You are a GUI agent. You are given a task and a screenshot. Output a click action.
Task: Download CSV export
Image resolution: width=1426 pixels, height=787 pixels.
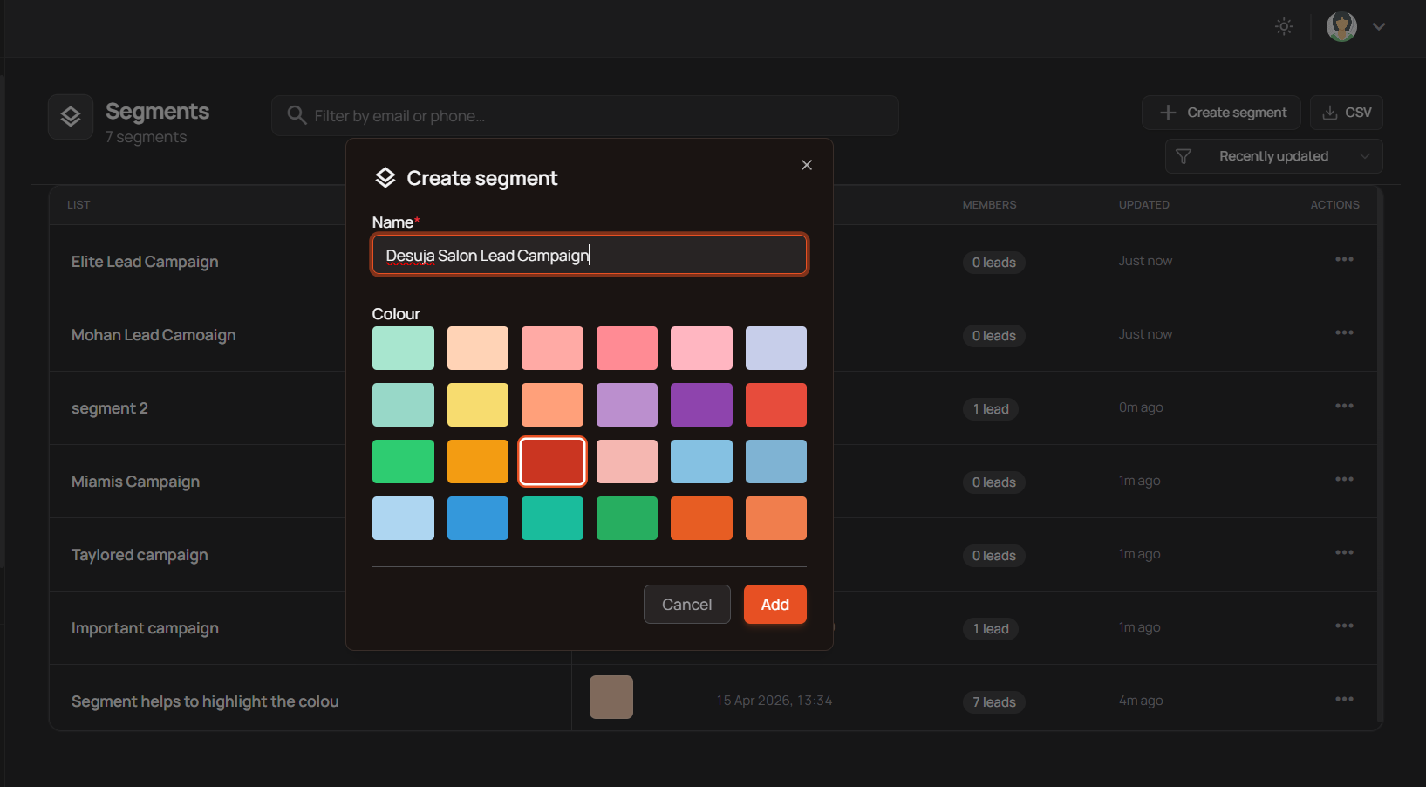tap(1347, 113)
